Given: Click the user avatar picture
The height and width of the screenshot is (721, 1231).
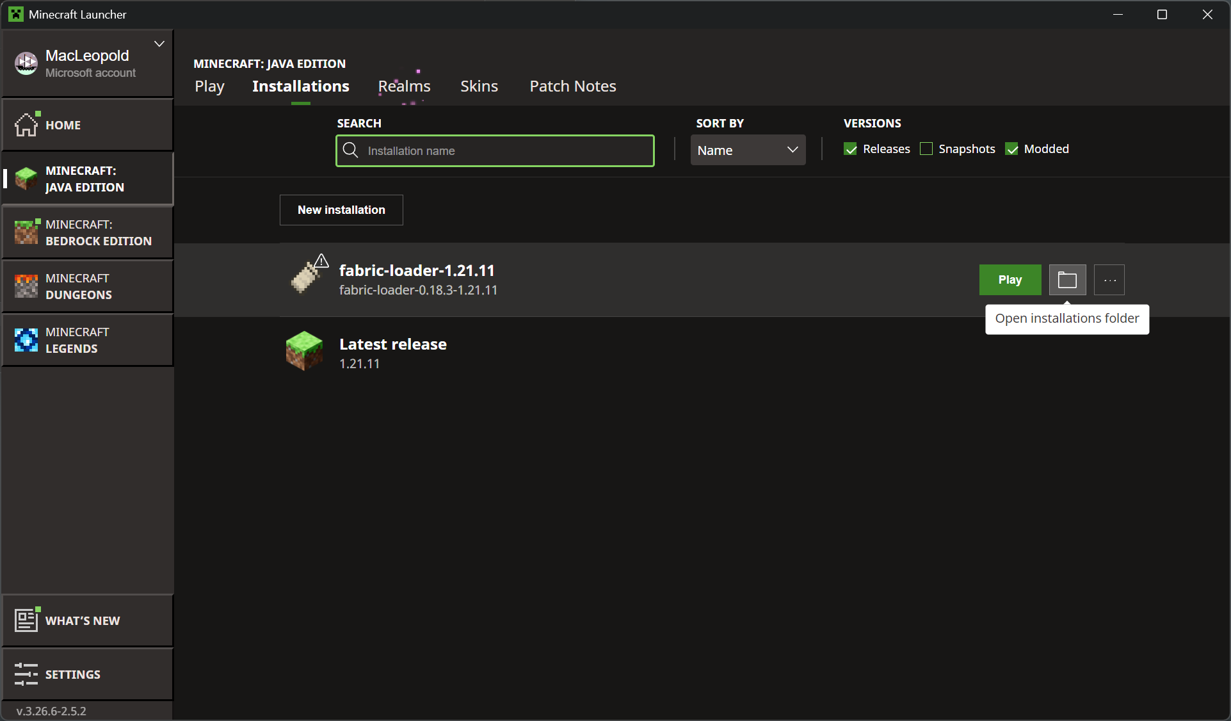Looking at the screenshot, I should click(x=26, y=63).
